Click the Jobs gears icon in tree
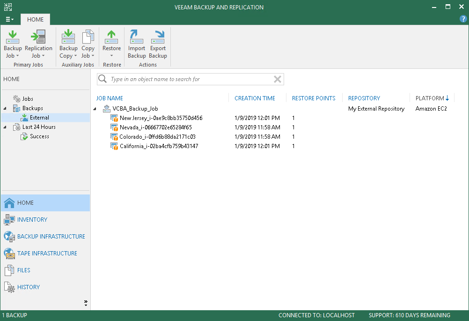469x321 pixels. point(17,99)
